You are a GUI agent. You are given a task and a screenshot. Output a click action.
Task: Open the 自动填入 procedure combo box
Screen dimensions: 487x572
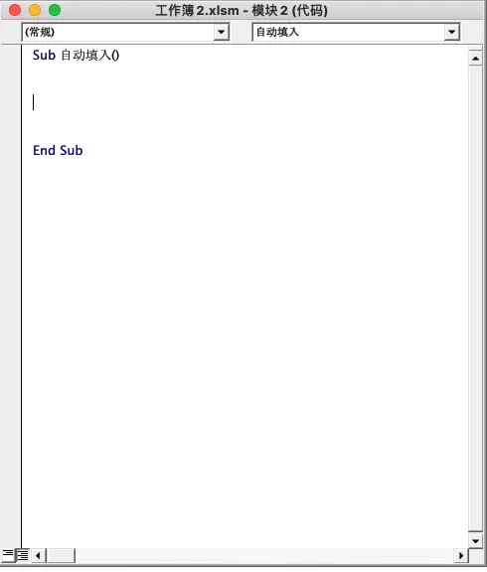pyautogui.click(x=356, y=32)
